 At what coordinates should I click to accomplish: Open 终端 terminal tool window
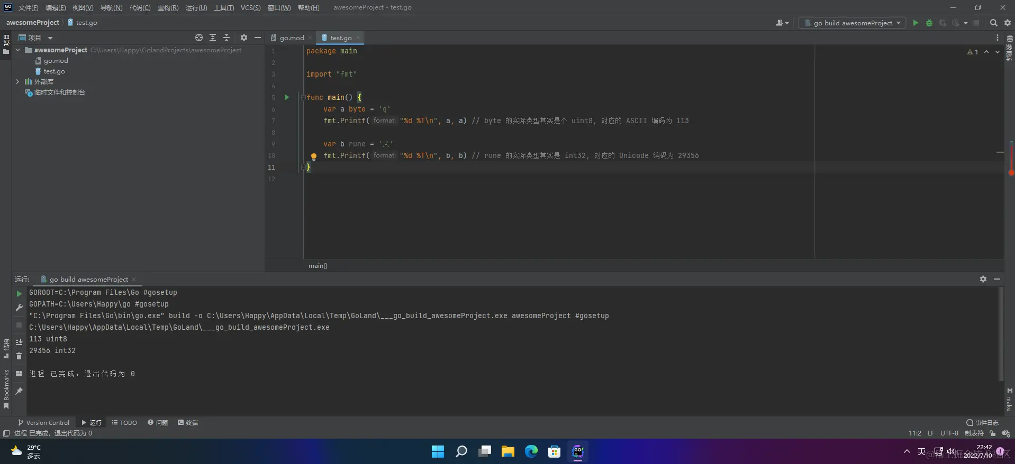coord(188,422)
